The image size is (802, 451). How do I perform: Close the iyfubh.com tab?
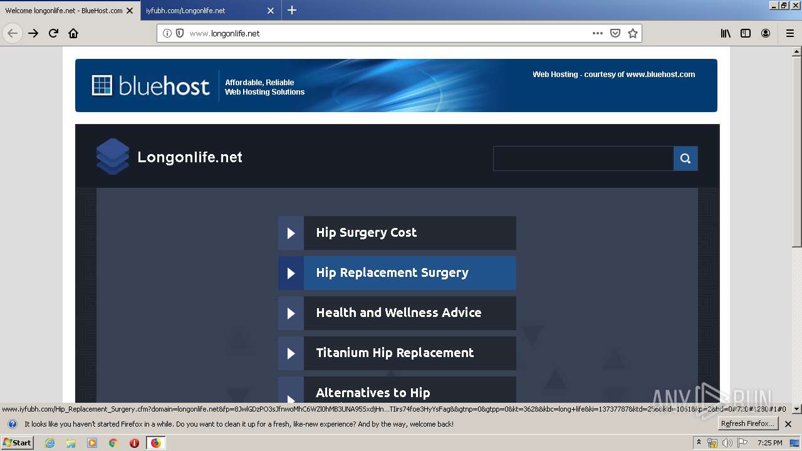(271, 11)
